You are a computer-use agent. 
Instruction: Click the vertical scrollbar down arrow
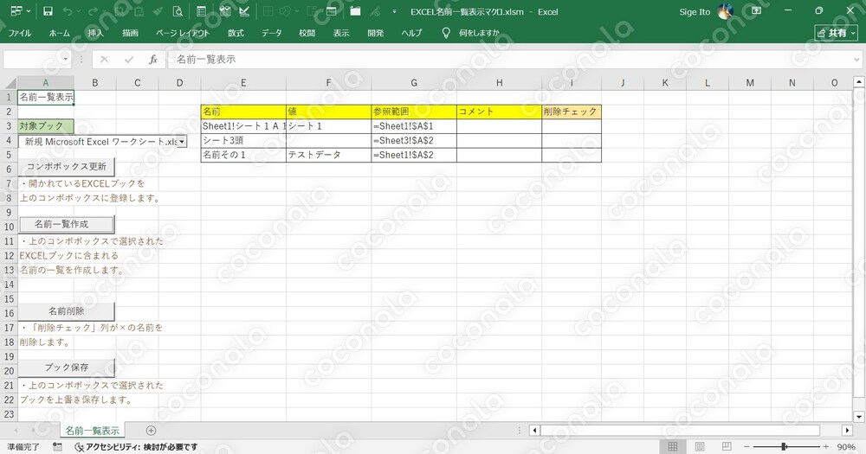coord(859,417)
